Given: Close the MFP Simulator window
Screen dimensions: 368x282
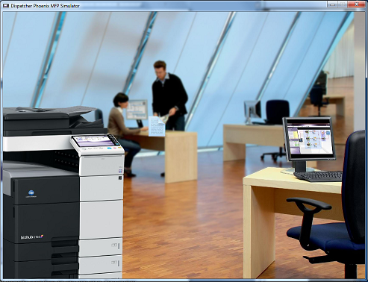Looking at the screenshot, I should point(356,4).
